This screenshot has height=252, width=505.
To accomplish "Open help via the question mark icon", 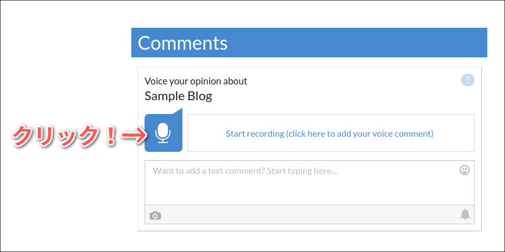I will (x=468, y=80).
